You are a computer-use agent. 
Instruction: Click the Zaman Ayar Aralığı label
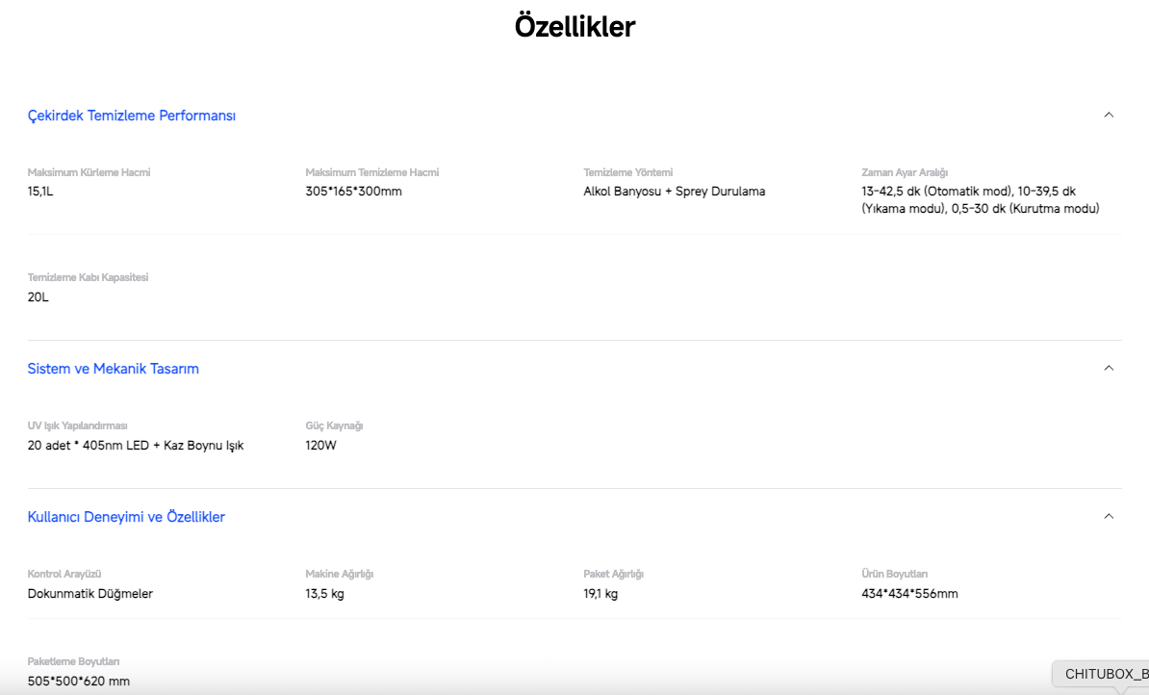[905, 172]
